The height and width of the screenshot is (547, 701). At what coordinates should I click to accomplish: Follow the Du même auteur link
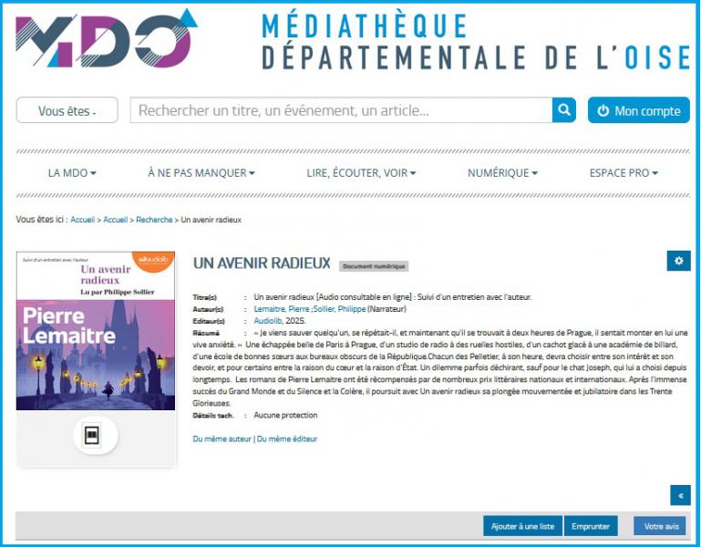click(x=222, y=439)
